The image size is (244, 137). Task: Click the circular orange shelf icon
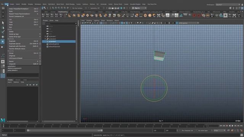click(x=150, y=15)
